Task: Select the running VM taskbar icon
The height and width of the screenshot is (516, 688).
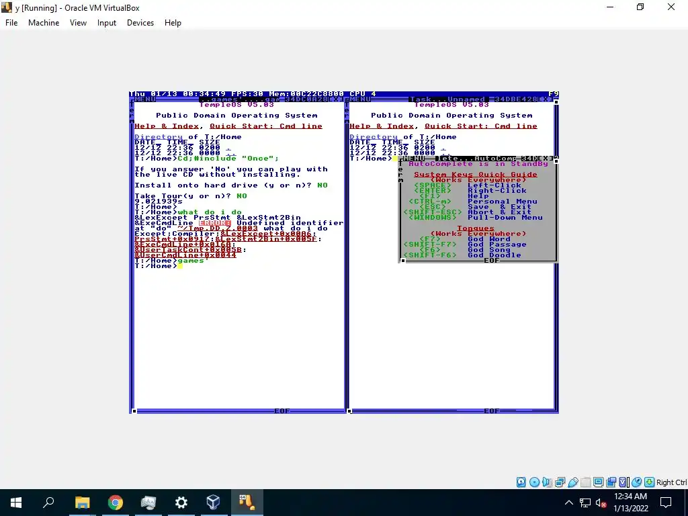Action: pyautogui.click(x=247, y=503)
